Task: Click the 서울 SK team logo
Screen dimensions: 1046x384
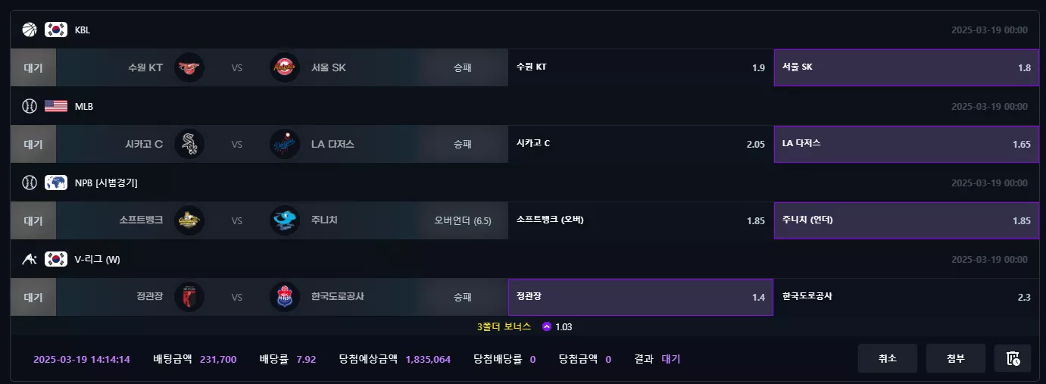Action: coord(285,67)
